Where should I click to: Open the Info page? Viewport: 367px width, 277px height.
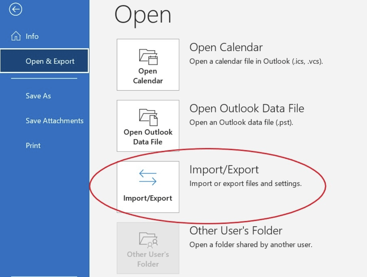[32, 36]
